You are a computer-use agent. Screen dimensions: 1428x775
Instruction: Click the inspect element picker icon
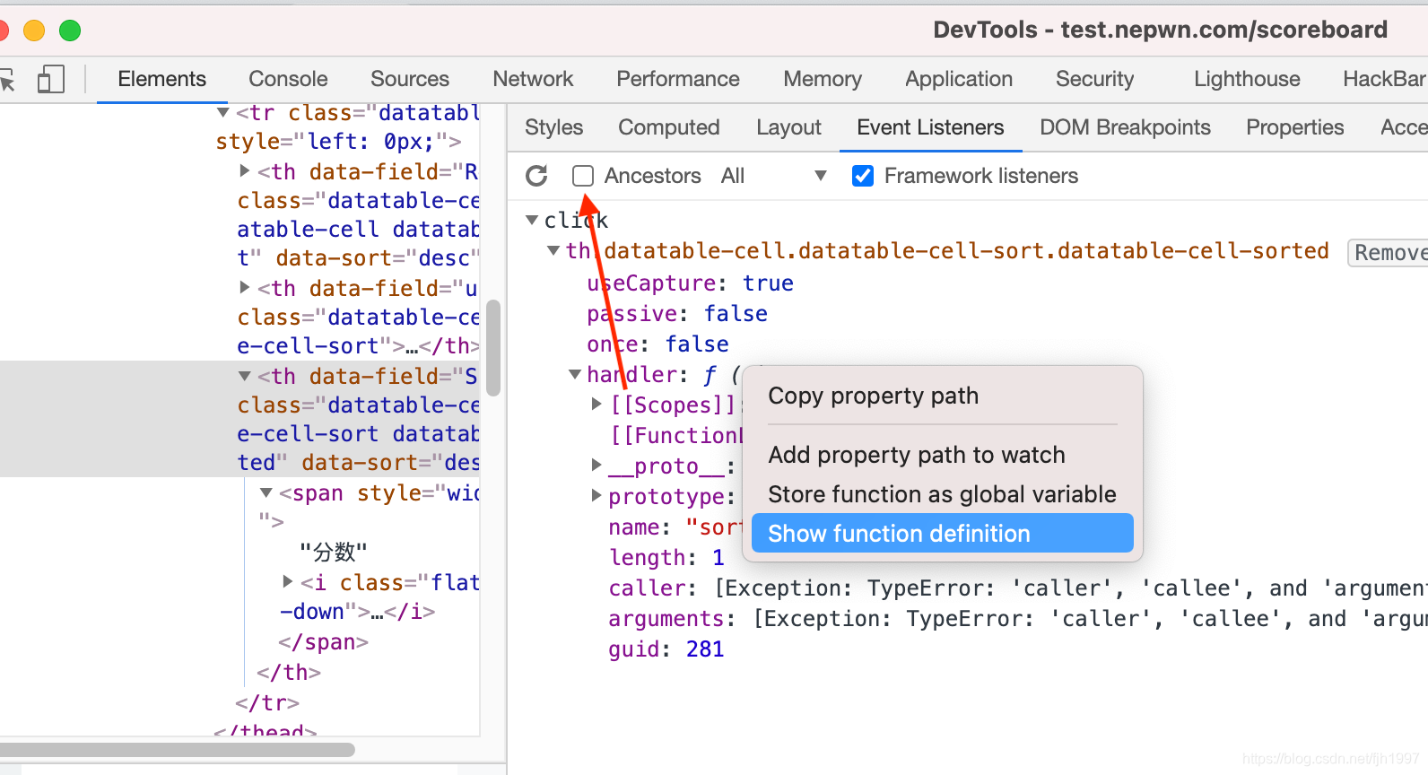tap(7, 80)
